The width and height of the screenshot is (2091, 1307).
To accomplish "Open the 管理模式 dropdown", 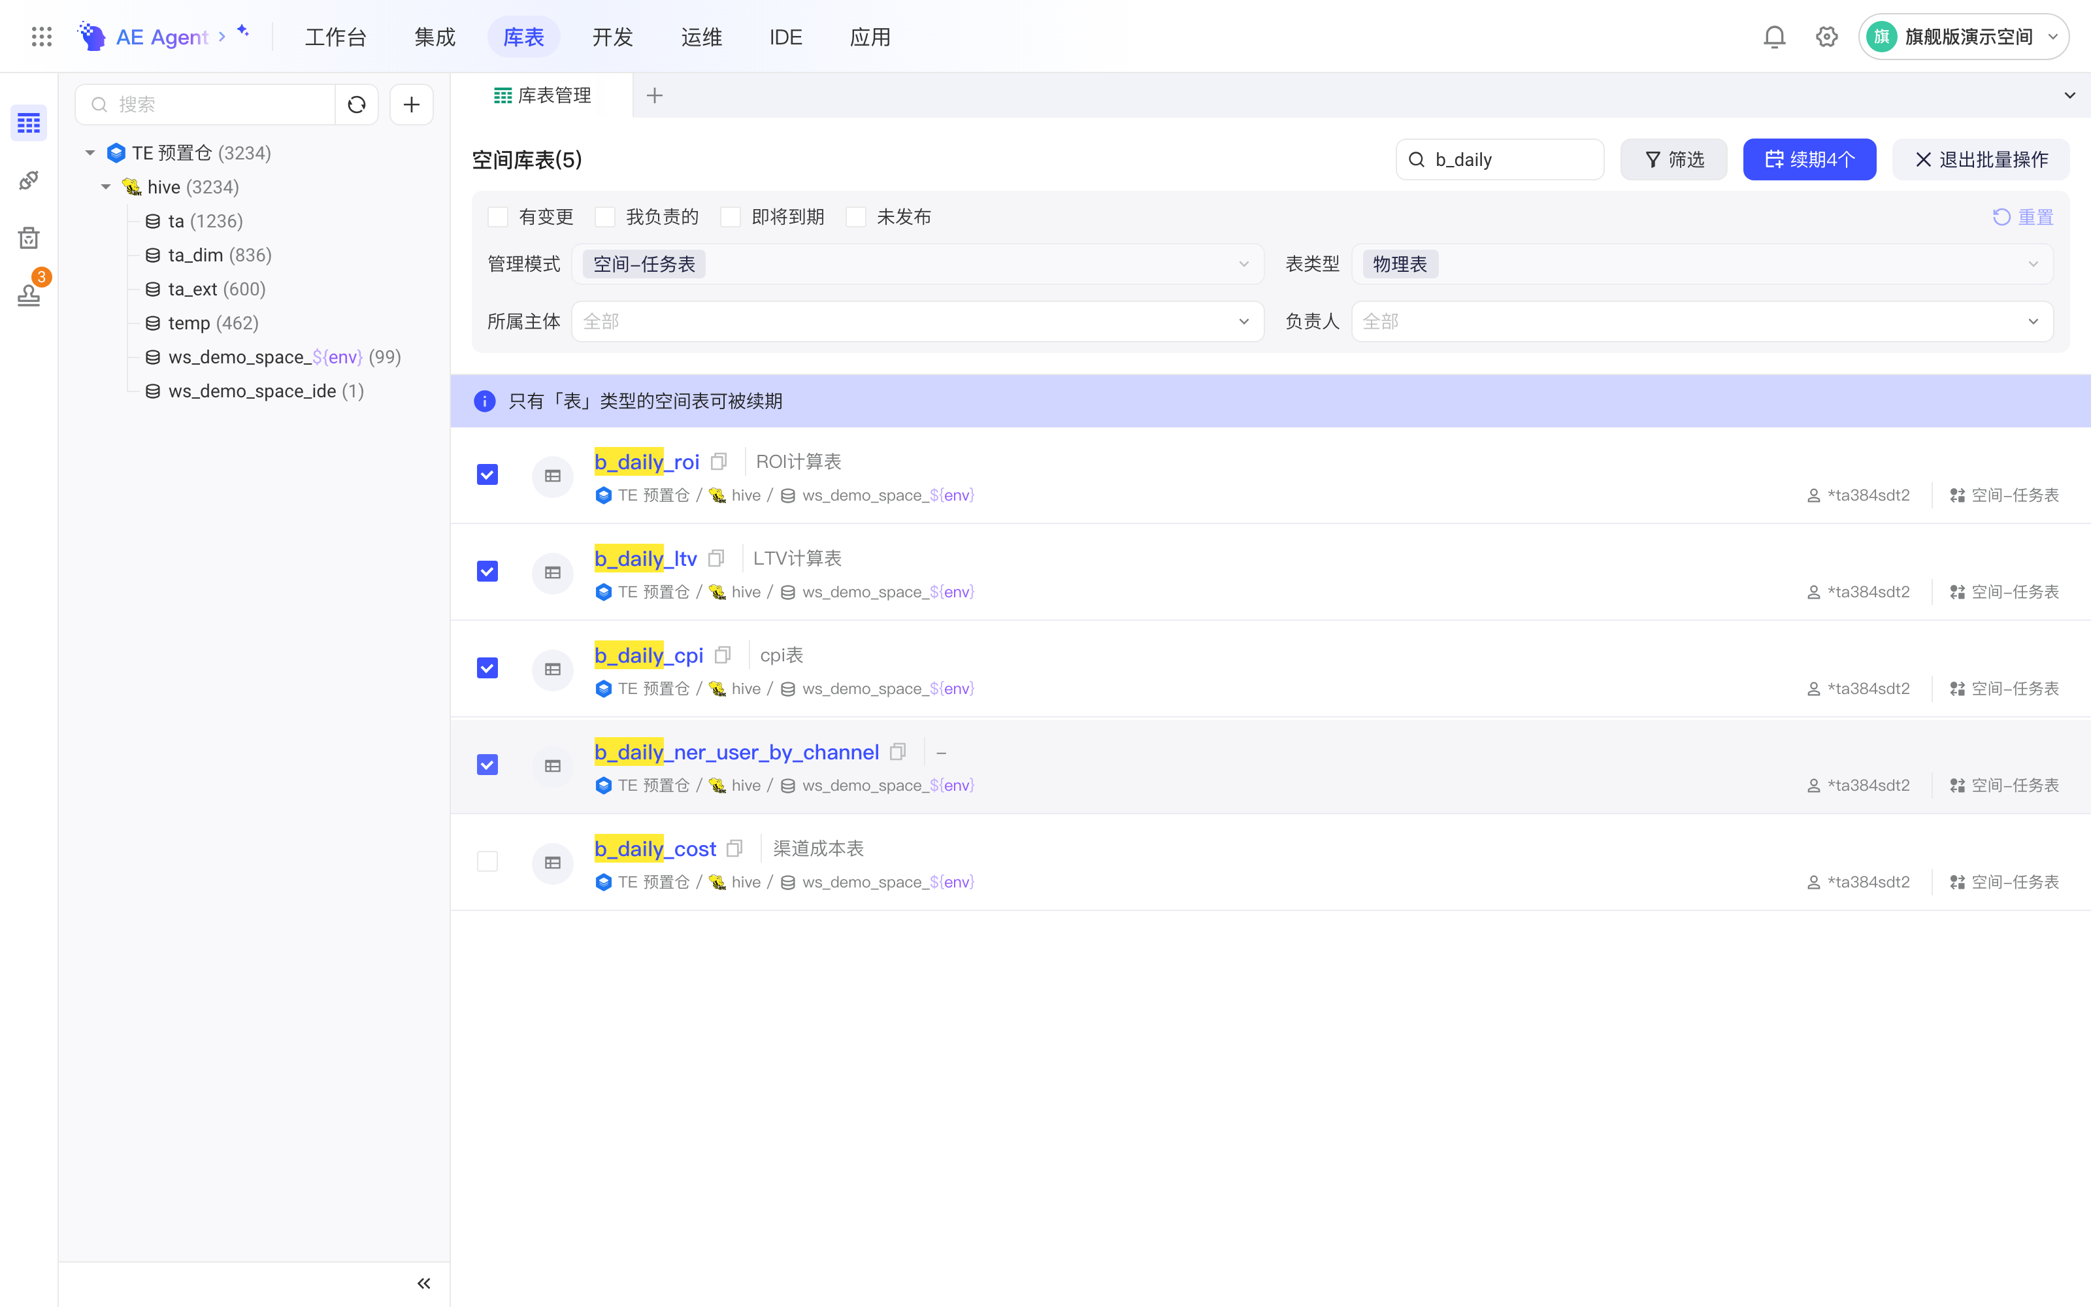I will [917, 263].
